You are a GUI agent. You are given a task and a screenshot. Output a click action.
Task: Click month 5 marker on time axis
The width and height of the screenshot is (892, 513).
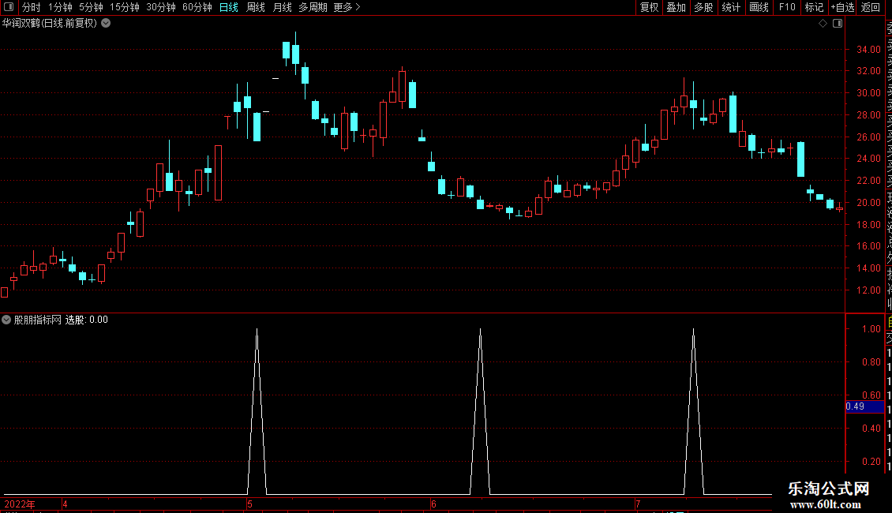click(249, 504)
